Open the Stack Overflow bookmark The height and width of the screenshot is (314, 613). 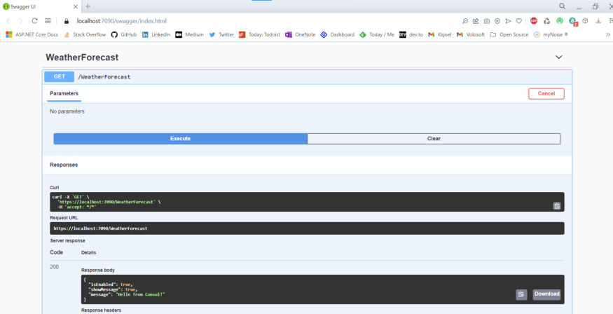tap(85, 35)
